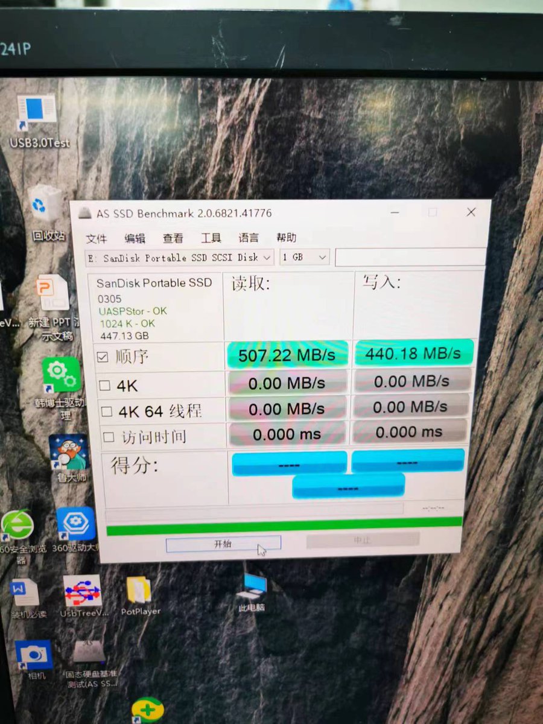
Task: Enable the 4K 64 线程 checkbox
Action: [x=107, y=411]
